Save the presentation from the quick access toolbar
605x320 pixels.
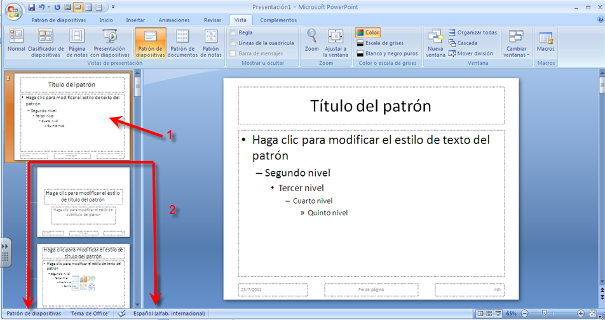click(31, 7)
